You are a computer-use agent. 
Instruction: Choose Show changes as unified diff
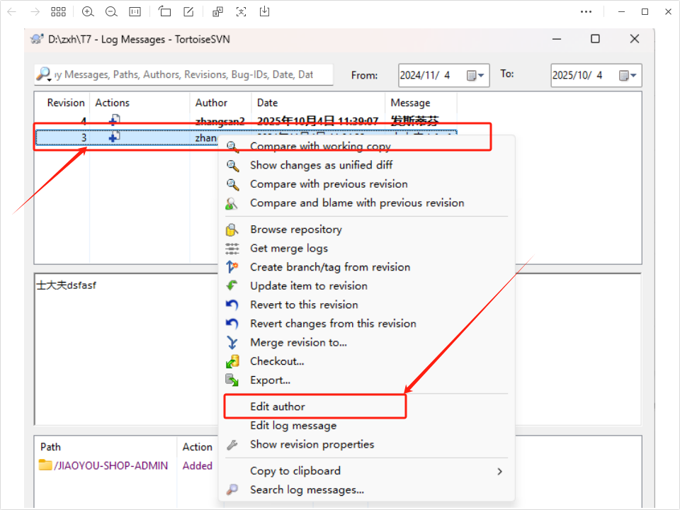(x=321, y=165)
